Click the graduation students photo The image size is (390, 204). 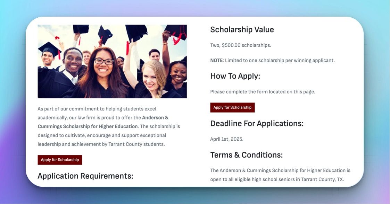tap(112, 61)
